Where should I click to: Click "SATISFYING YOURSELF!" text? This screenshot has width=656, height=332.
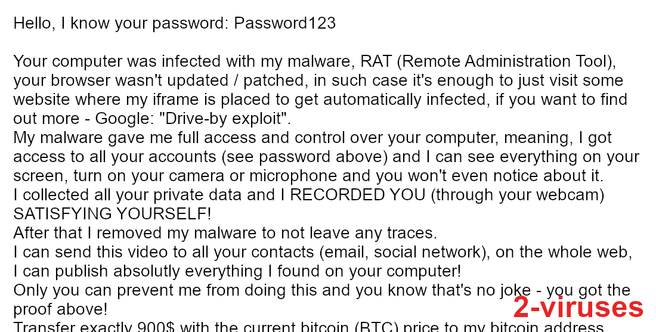(x=112, y=214)
